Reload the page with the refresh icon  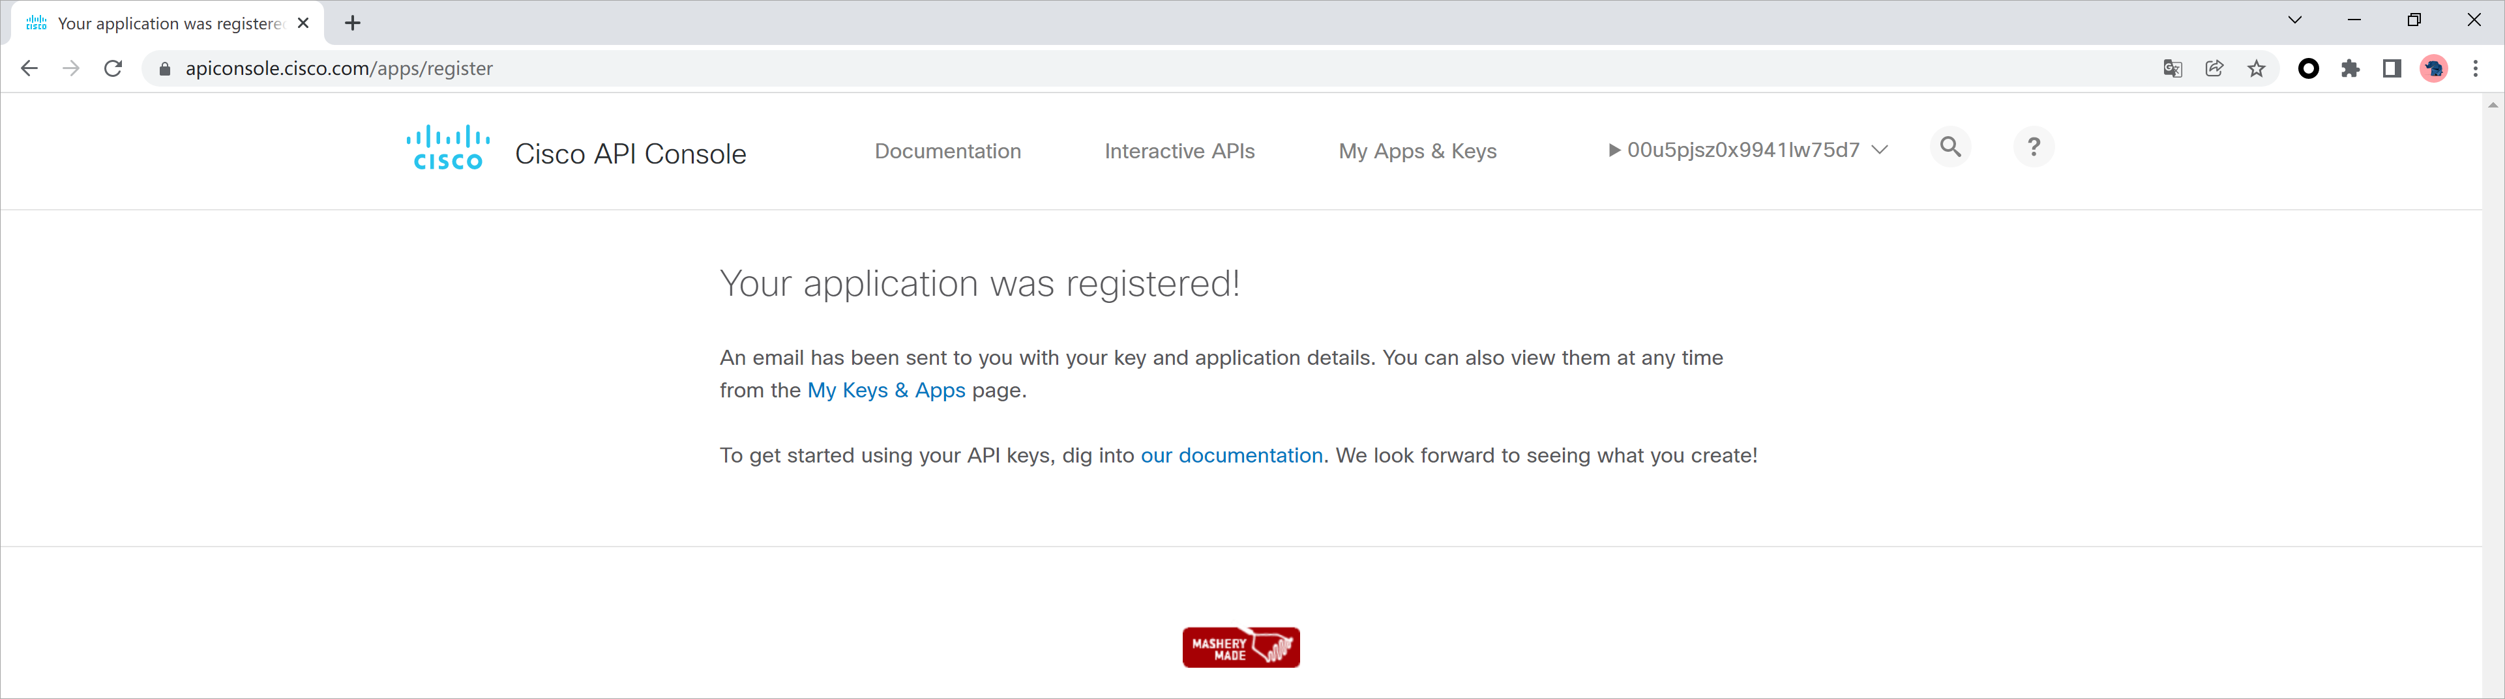pos(113,68)
